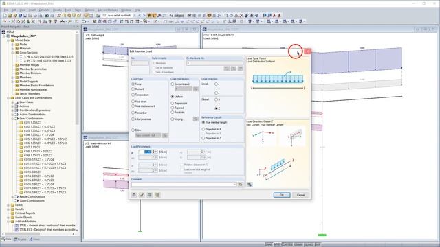Click project navigator horizontal scrollbar
The image size is (440, 247).
[x=23, y=234]
